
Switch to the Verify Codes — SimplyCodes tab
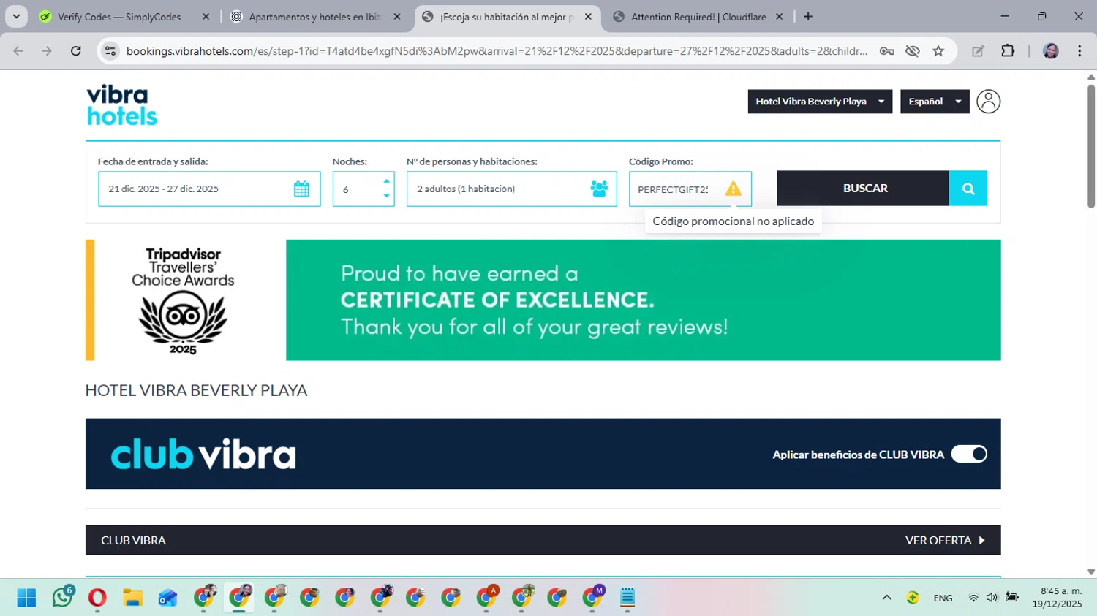click(x=119, y=17)
